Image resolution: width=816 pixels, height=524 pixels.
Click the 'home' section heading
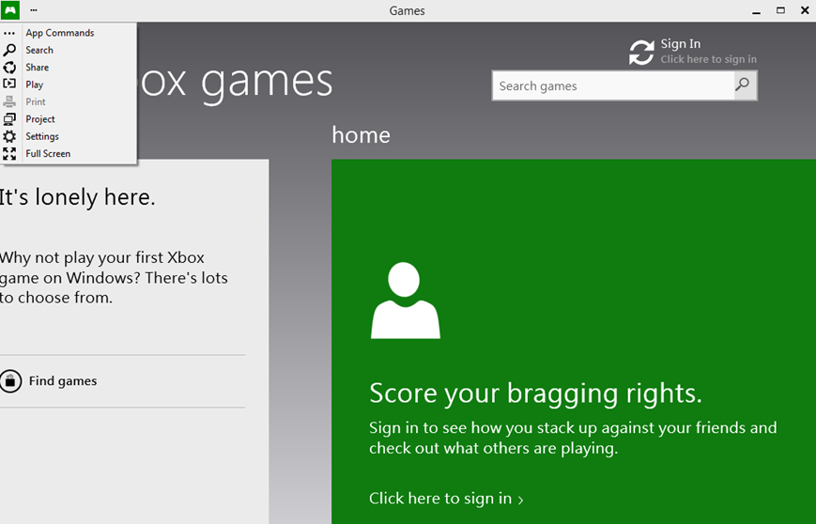point(362,135)
